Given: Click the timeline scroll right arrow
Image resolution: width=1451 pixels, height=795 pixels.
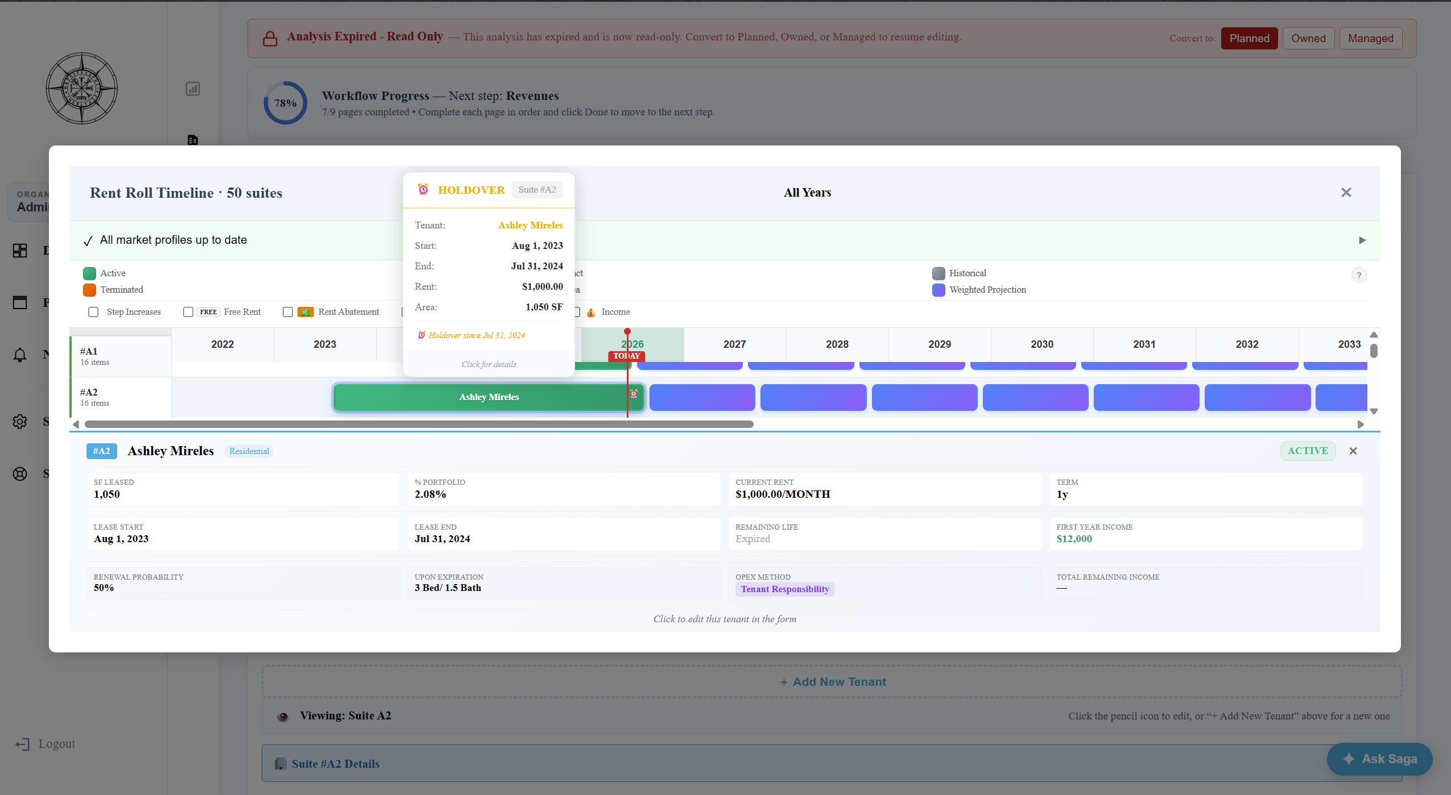Looking at the screenshot, I should point(1361,424).
